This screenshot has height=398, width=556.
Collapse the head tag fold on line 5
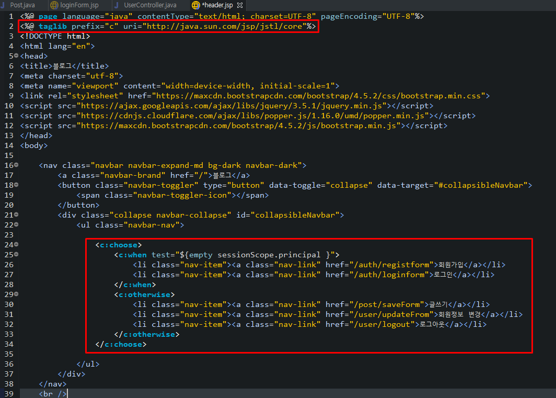click(16, 56)
